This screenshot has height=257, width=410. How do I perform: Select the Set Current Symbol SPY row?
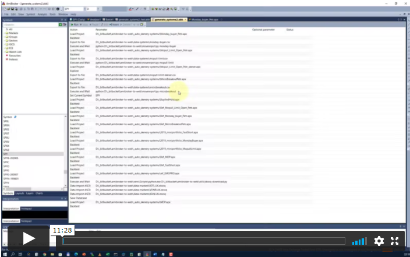click(191, 96)
